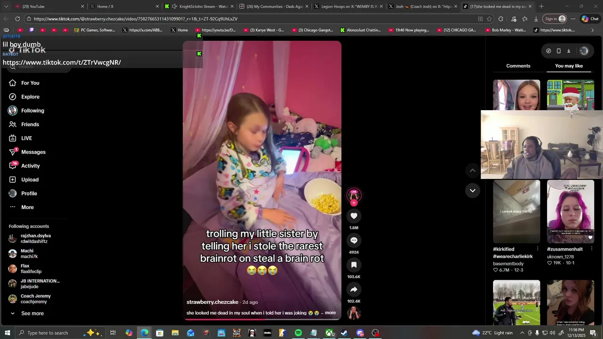
Task: Add page to favorites with the star icon
Action: pyautogui.click(x=489, y=19)
